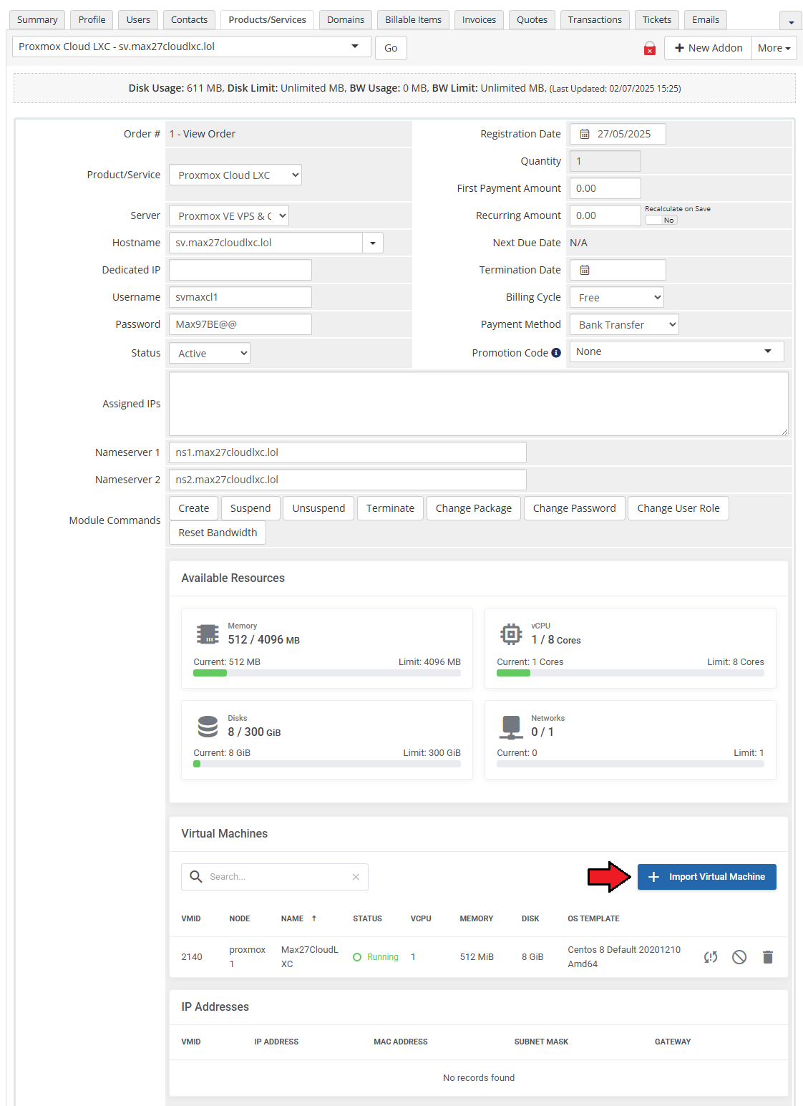Click the search magnifier icon

[x=196, y=876]
